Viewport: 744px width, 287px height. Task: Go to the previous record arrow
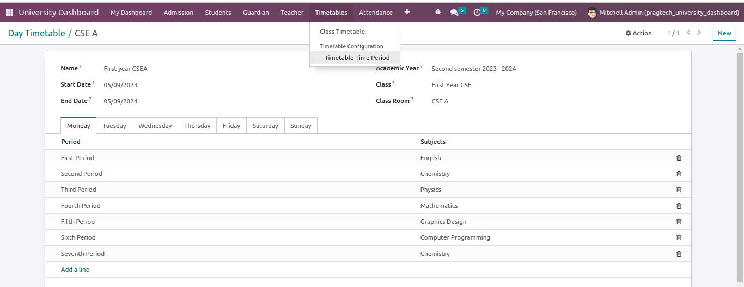[x=688, y=33]
